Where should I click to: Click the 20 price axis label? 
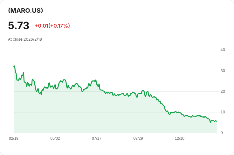pyautogui.click(x=223, y=91)
